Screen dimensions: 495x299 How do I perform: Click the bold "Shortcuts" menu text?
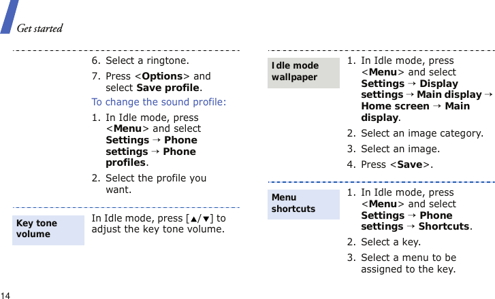click(x=445, y=226)
